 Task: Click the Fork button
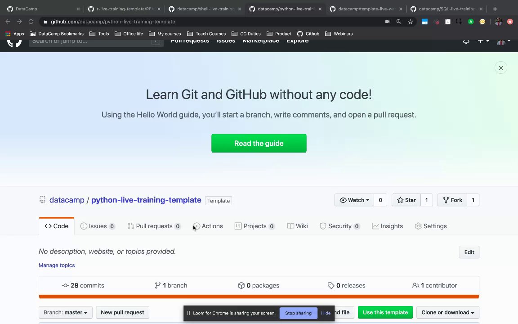point(452,200)
